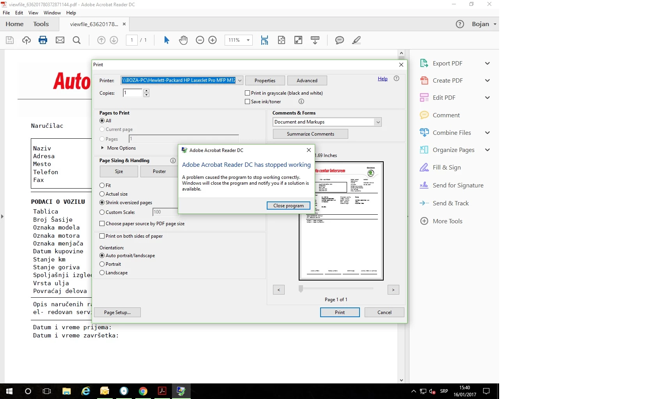The height and width of the screenshot is (399, 652).
Task: Open Combine Files tool
Action: [452, 133]
